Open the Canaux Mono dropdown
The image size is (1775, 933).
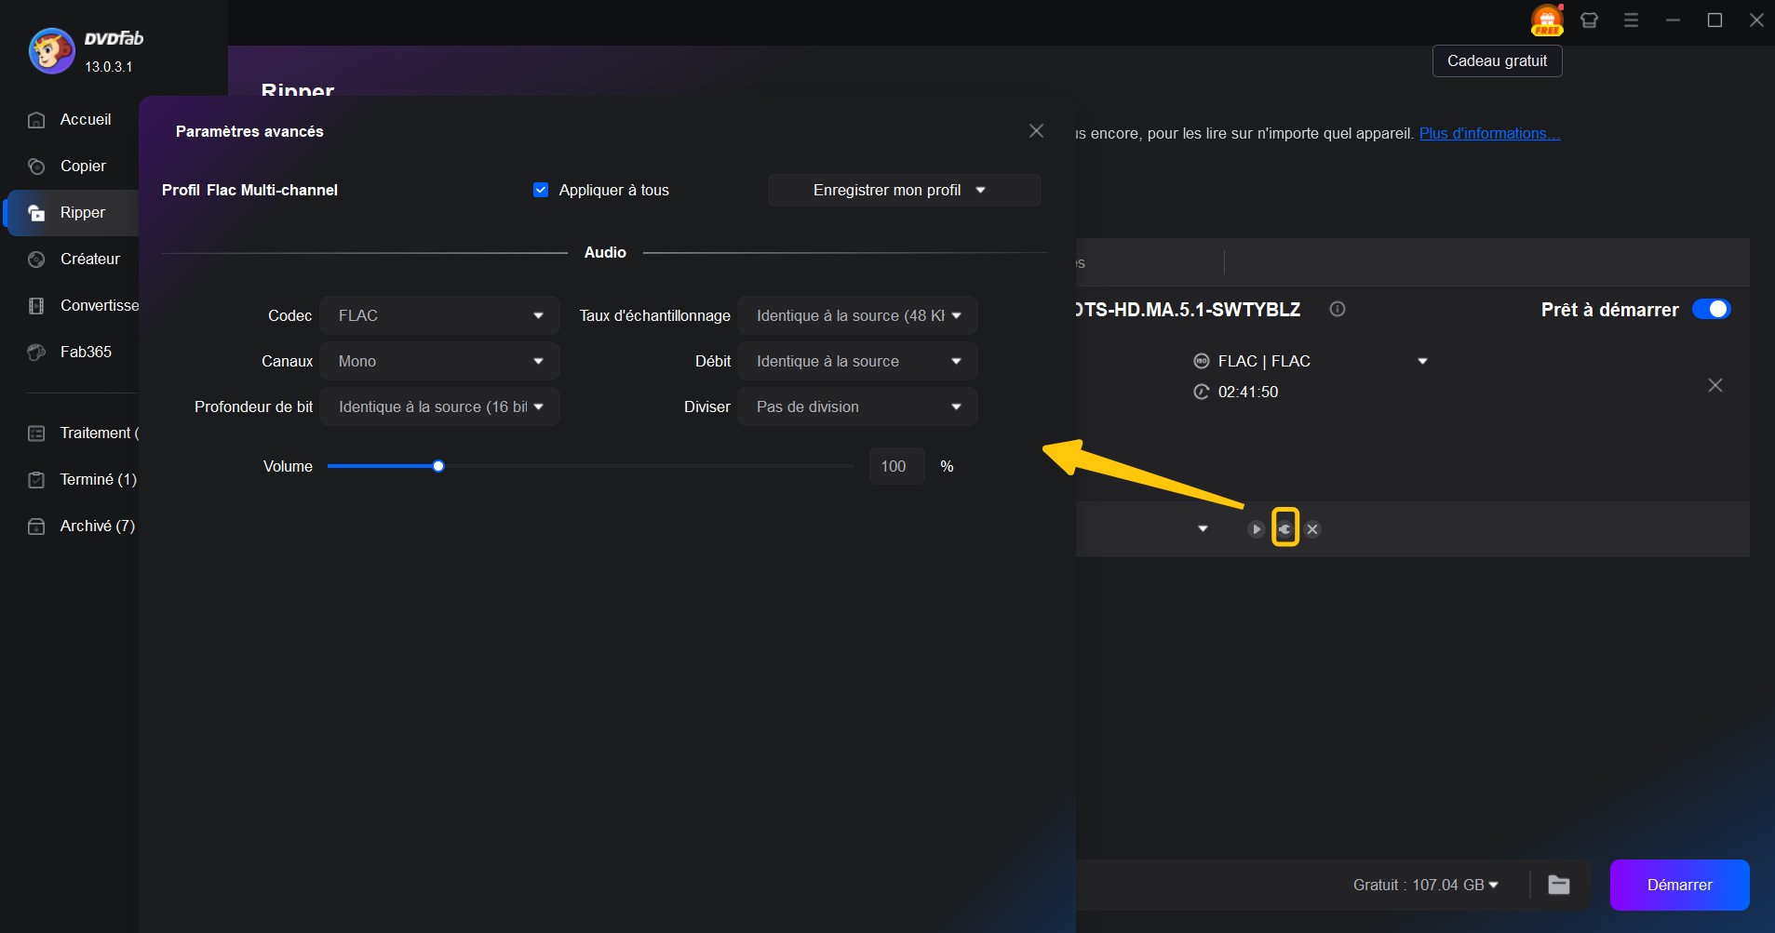pyautogui.click(x=439, y=361)
